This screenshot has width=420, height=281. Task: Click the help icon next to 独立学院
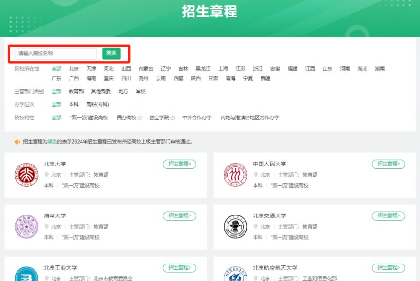tap(172, 117)
